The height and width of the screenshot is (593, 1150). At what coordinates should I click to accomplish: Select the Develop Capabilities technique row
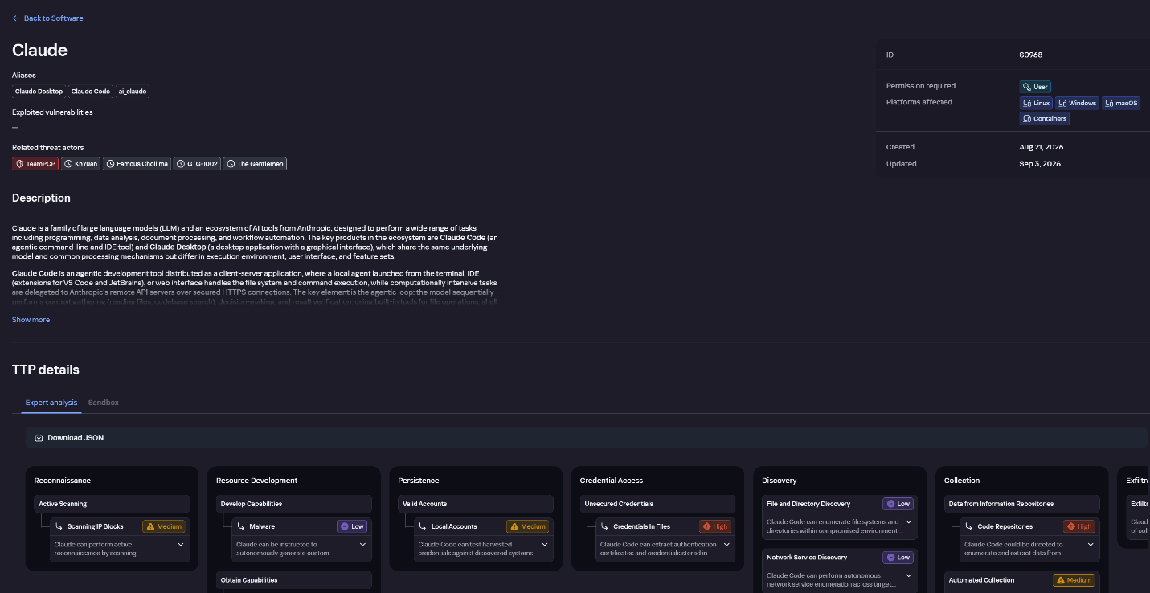294,504
